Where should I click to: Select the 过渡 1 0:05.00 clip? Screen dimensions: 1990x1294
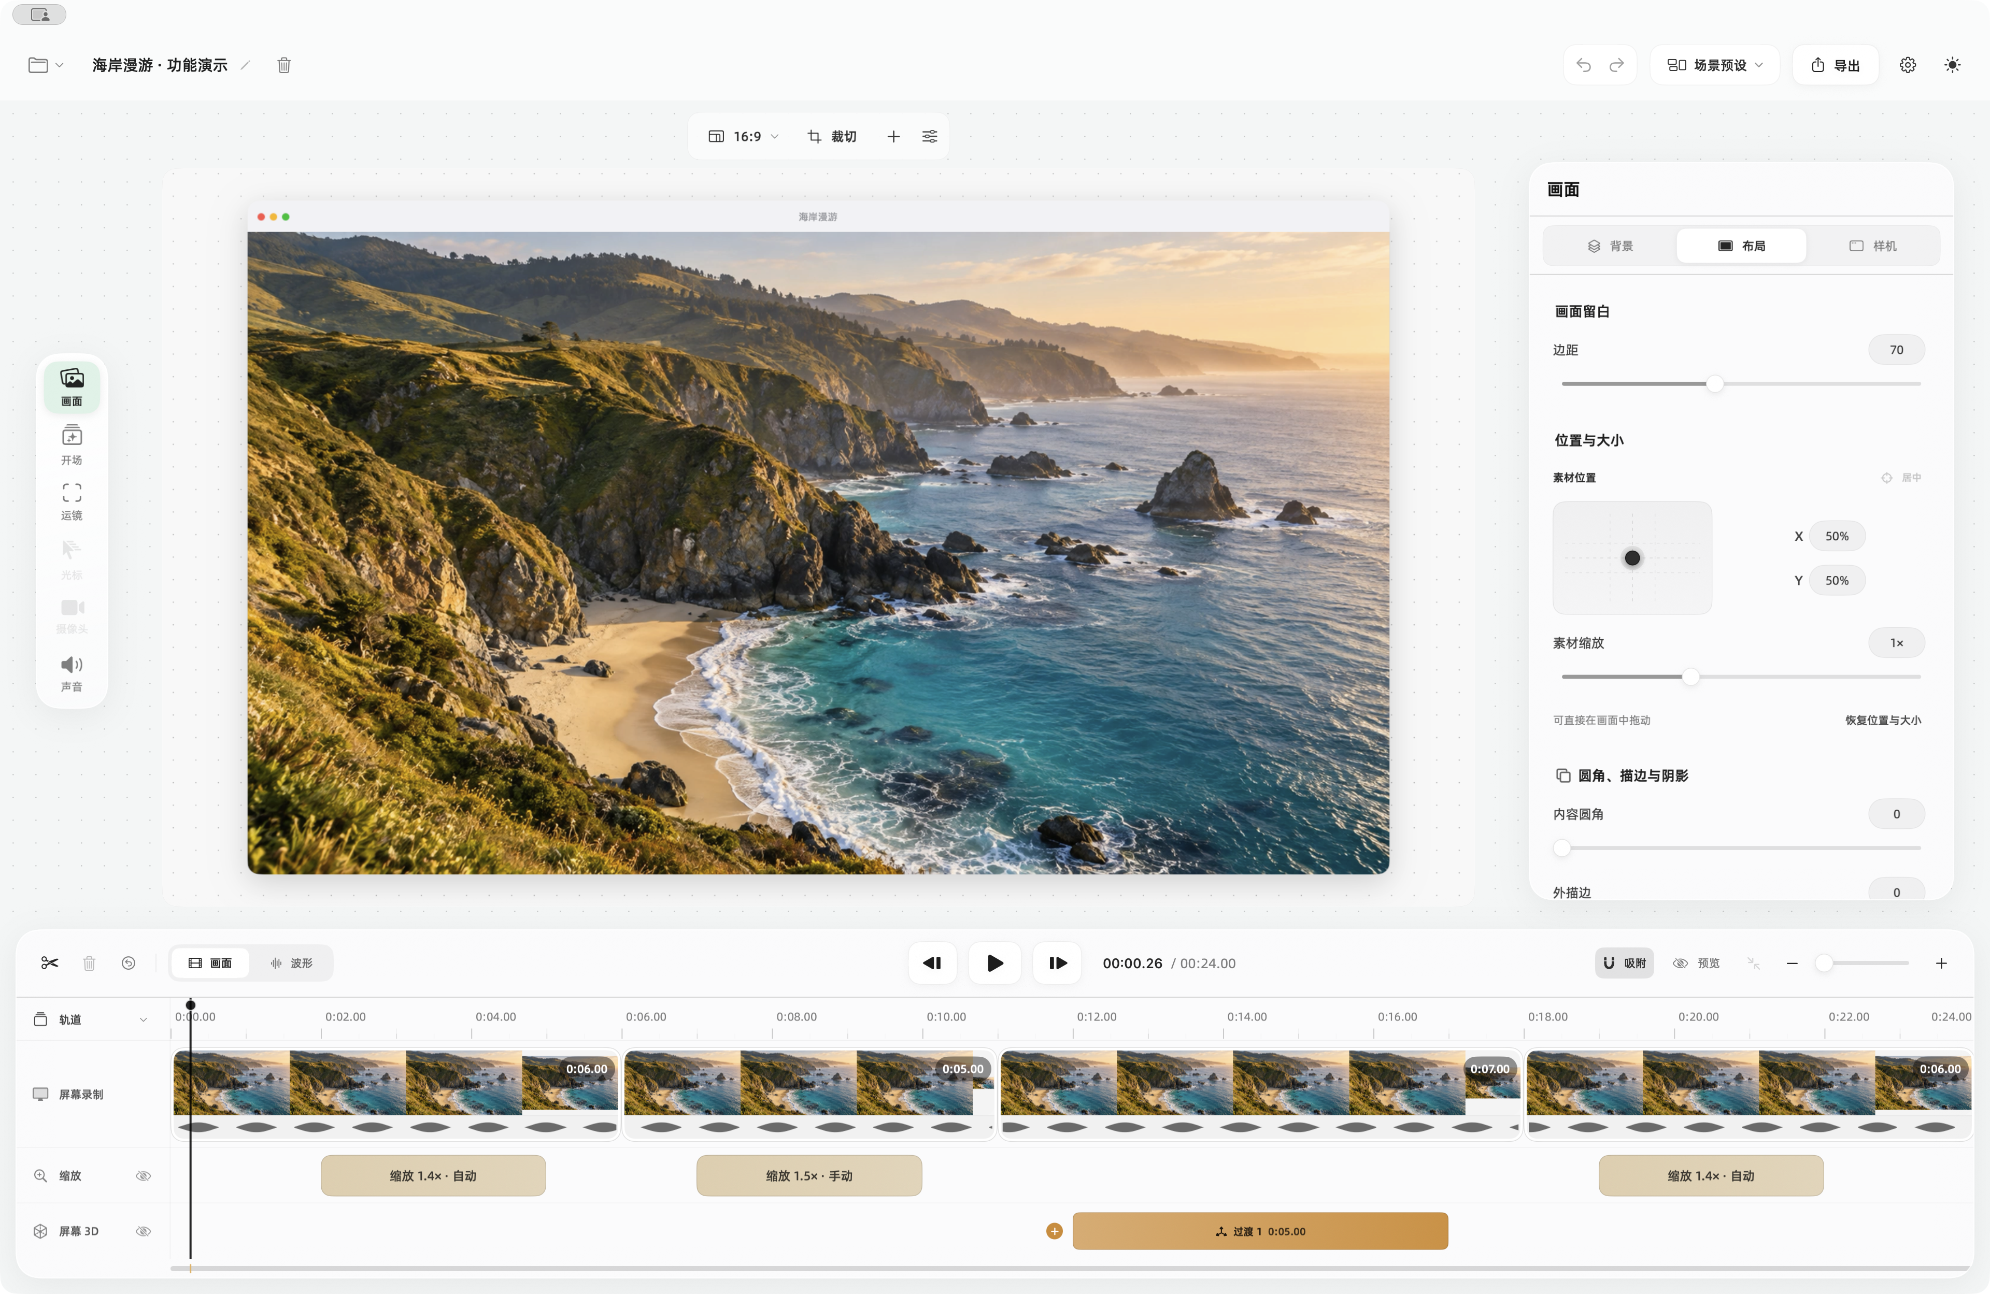coord(1260,1230)
